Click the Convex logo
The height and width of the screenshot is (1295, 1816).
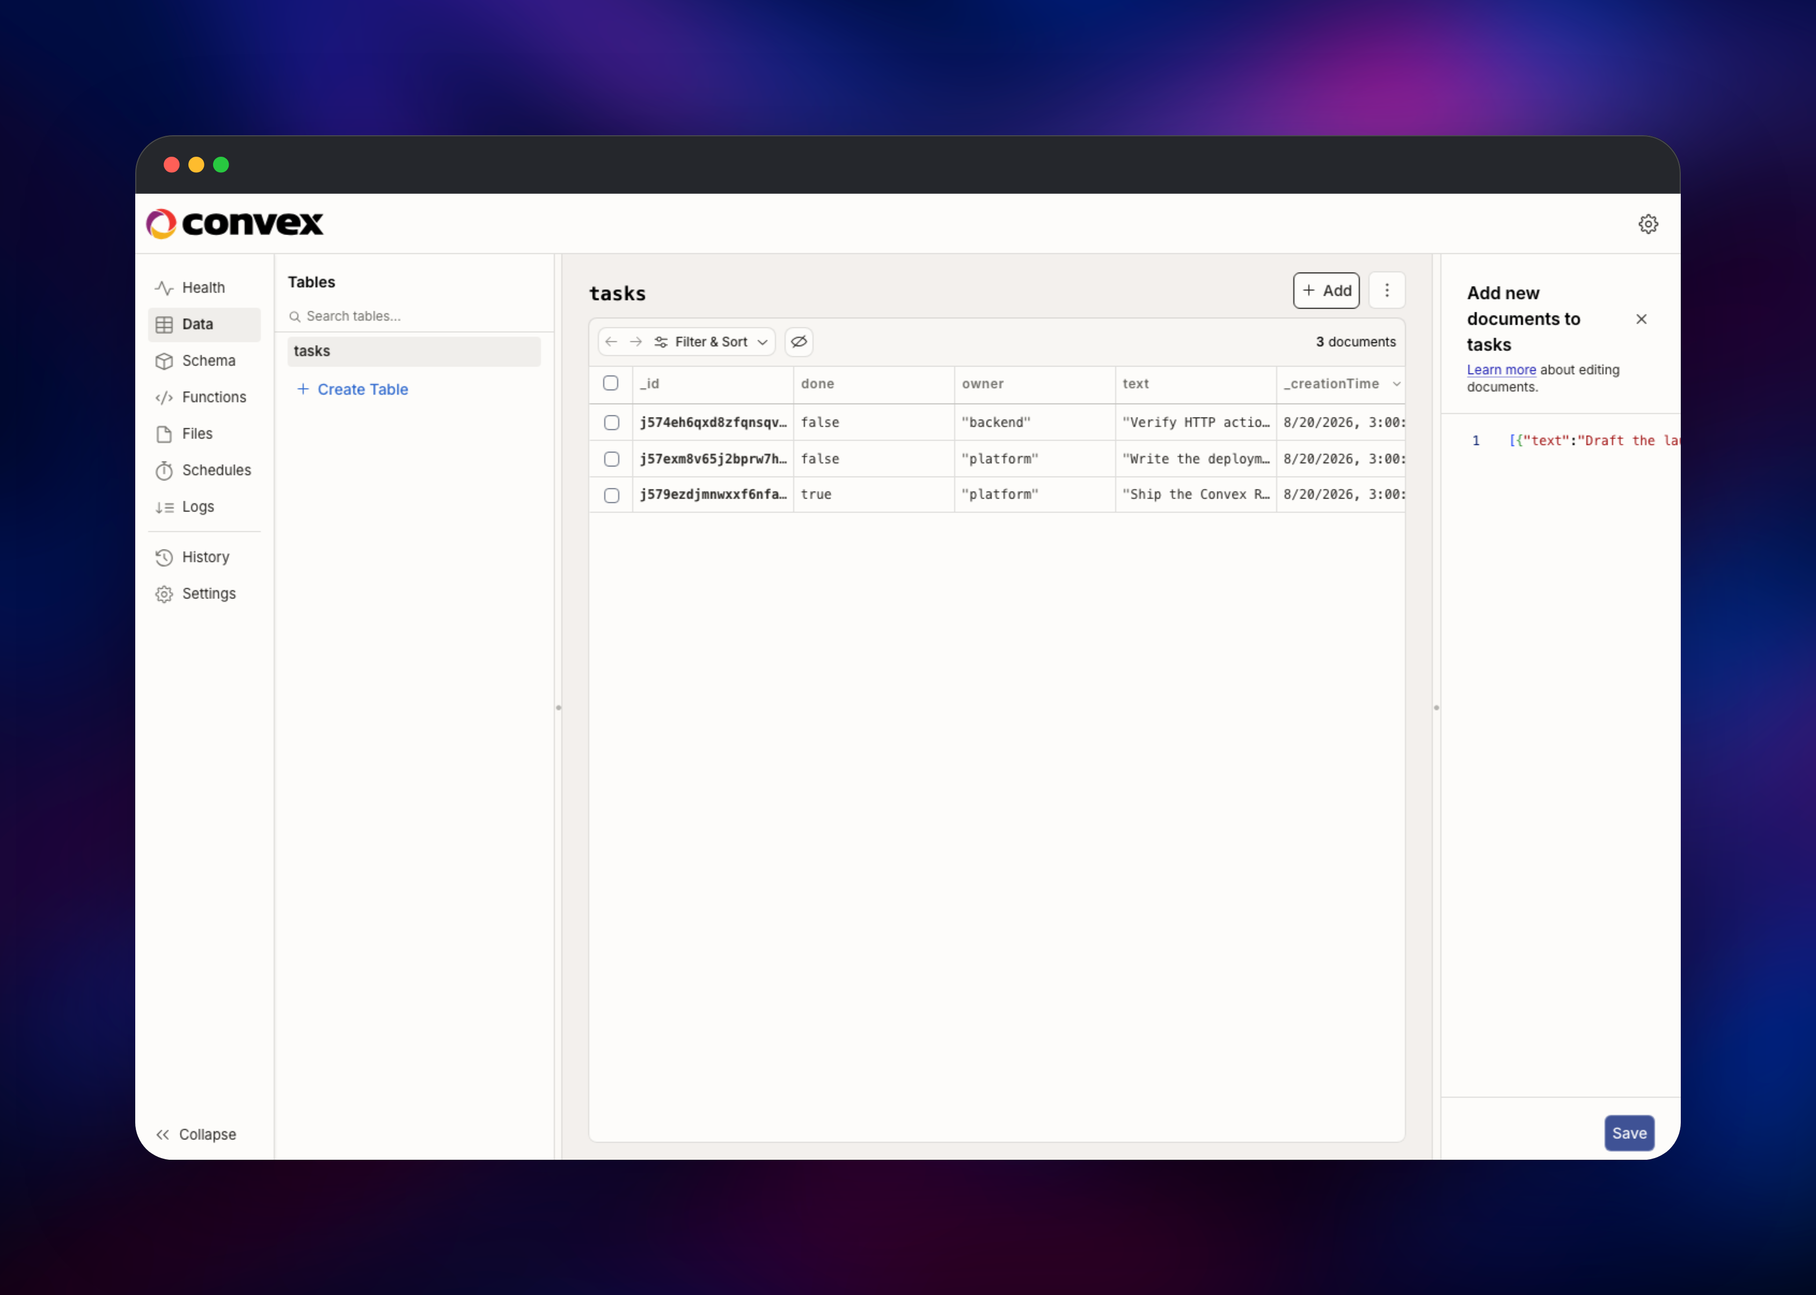click(235, 224)
